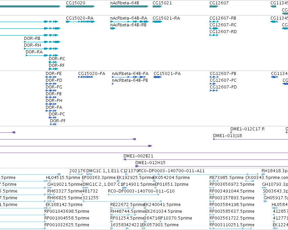
Task: Click transcript DOR-RC
Action: pyautogui.click(x=57, y=59)
